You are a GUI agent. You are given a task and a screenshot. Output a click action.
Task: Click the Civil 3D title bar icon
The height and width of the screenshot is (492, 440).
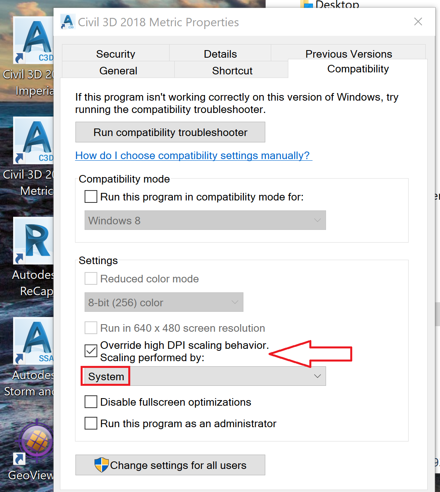(68, 22)
